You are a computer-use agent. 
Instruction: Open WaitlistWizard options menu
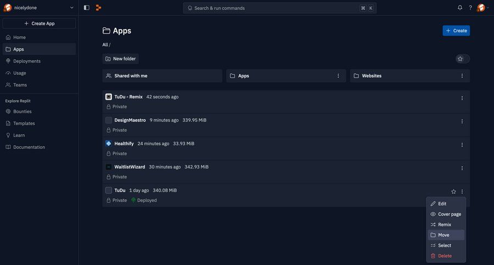(x=462, y=168)
